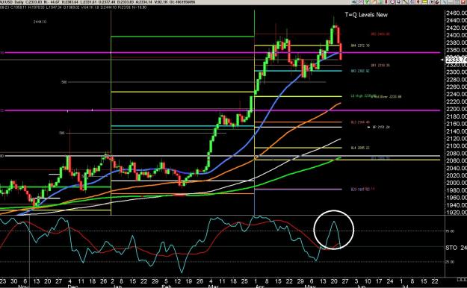Click the XAUUSD Daily quote header line

[x=98, y=2]
